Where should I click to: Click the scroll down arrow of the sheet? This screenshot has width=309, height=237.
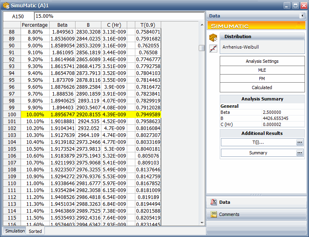(x=202, y=223)
